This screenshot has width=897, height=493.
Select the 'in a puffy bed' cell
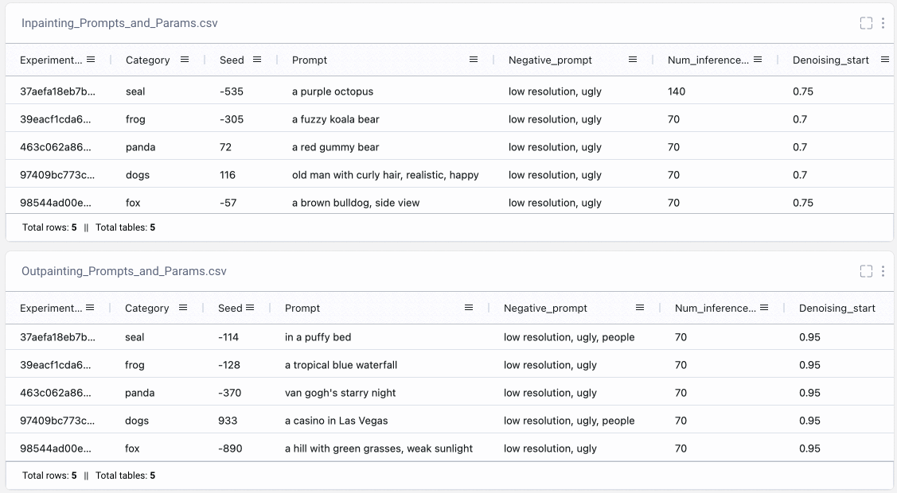pyautogui.click(x=318, y=337)
